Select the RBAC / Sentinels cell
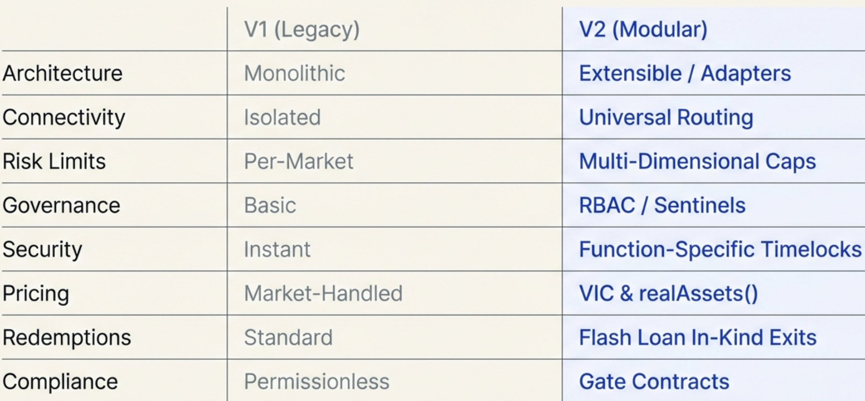The width and height of the screenshot is (865, 401). click(x=662, y=206)
